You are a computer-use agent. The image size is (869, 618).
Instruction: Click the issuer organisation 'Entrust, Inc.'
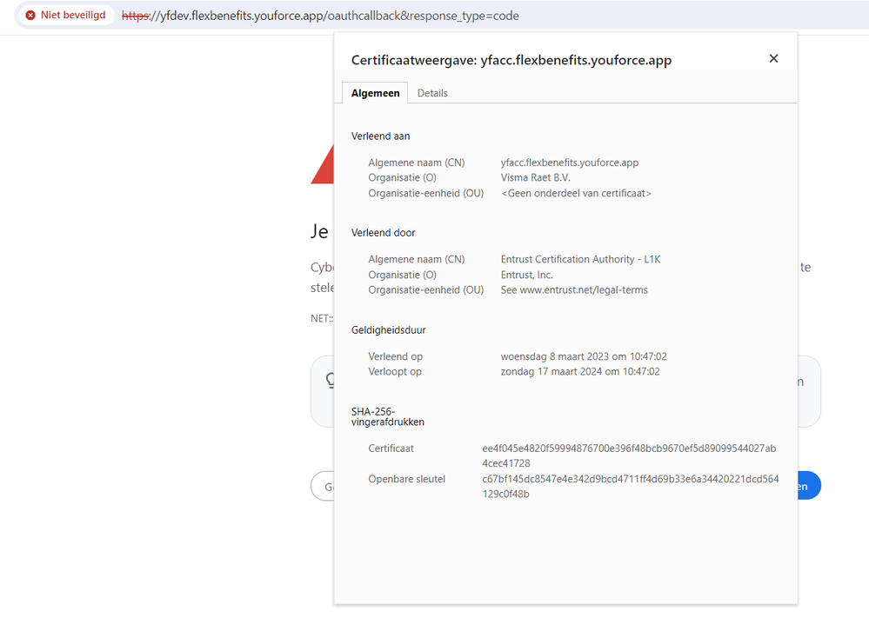click(527, 276)
